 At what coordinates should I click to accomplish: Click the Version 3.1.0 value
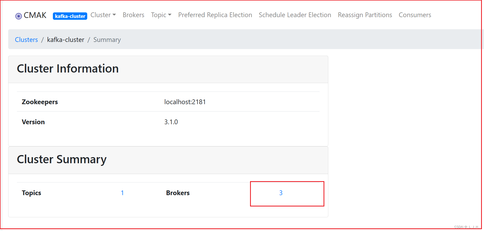171,122
